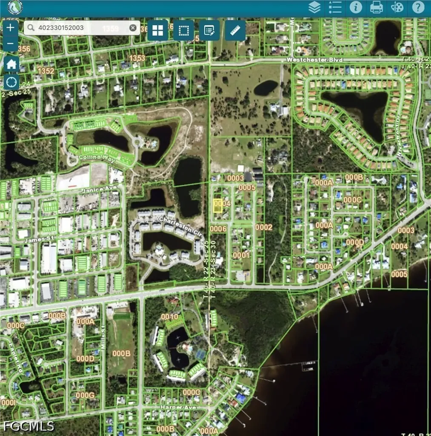Find my location with the locate icon
Viewport: 431px width, 436px height.
click(x=11, y=82)
